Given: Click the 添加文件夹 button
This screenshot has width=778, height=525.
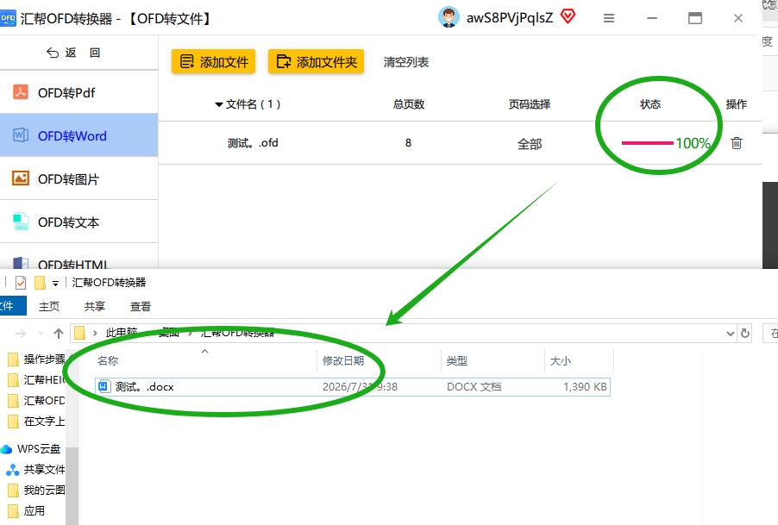Looking at the screenshot, I should click(x=316, y=61).
